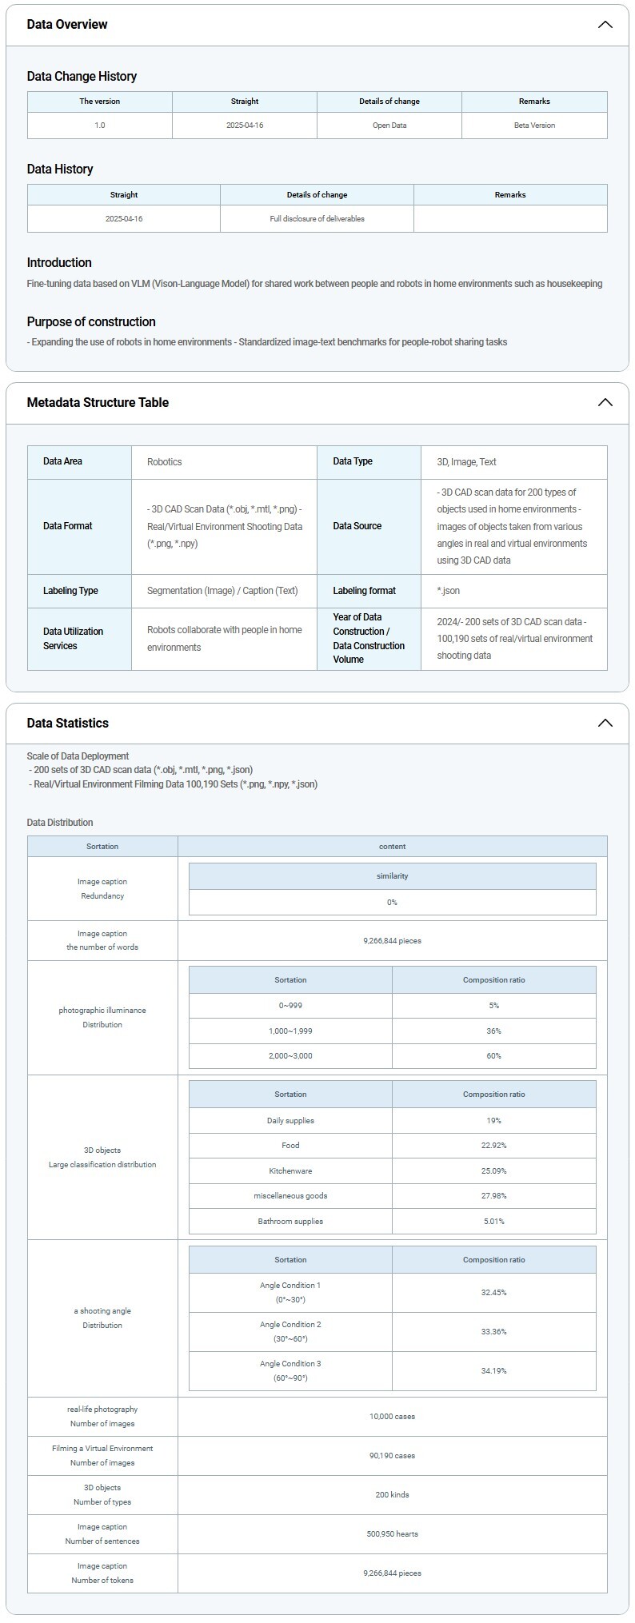Select the 'Open Data' change details cell
635x1623 pixels.
(389, 126)
